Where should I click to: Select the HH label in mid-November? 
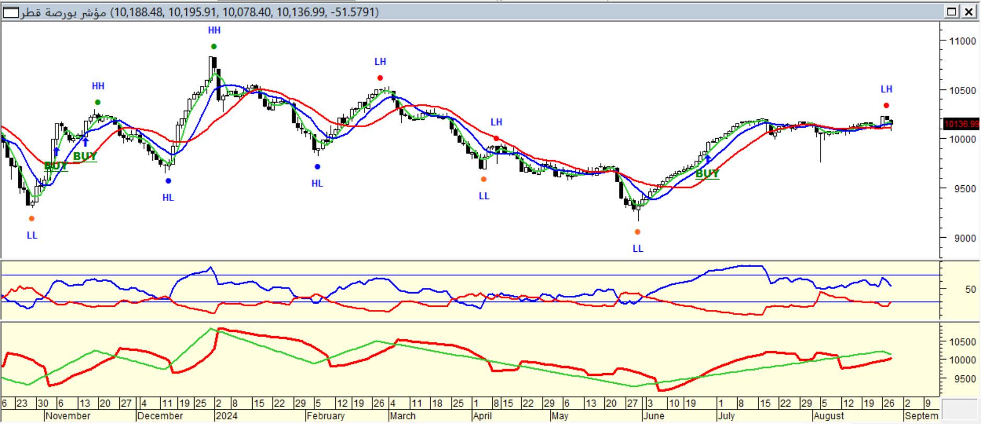98,86
